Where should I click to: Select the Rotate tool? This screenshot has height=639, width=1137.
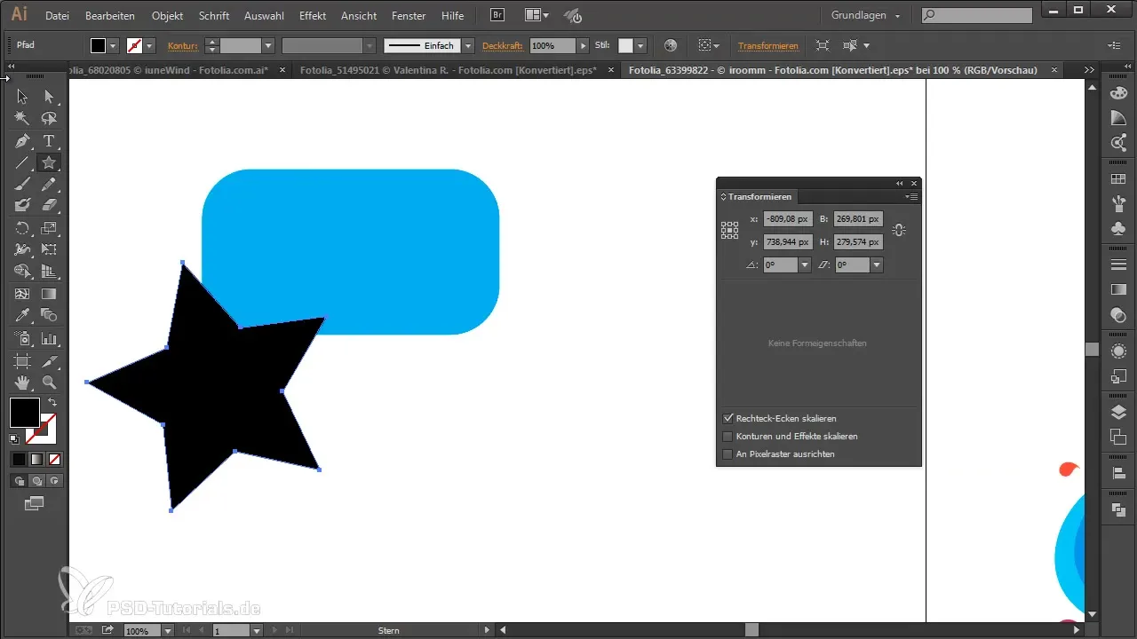coord(23,228)
